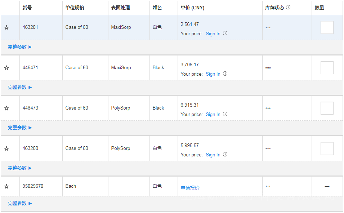344x213 pixels.
Task: Click star icon beside 95029670
Action: click(x=6, y=186)
